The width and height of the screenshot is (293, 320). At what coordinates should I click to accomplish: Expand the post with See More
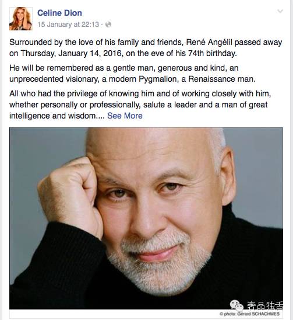pos(125,116)
